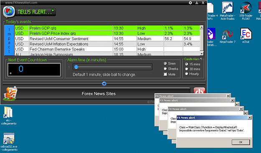Click the FX News Alert logo icon
Image resolution: width=261 pixels, height=153 pixels.
coord(9,12)
